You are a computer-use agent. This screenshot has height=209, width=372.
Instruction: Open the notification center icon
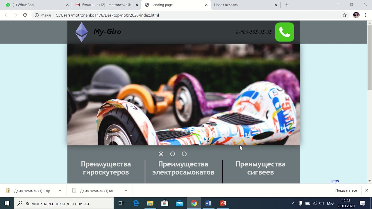click(362, 203)
